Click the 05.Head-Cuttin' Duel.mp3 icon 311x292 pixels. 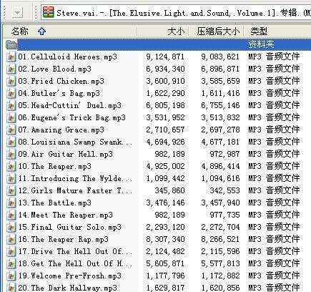pyautogui.click(x=11, y=105)
